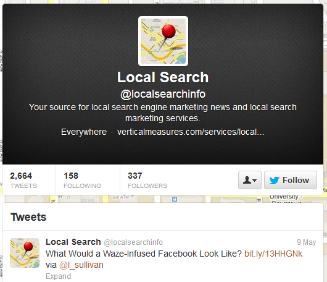
Task: Open the bit.ly/13HHGNk link
Action: click(273, 254)
